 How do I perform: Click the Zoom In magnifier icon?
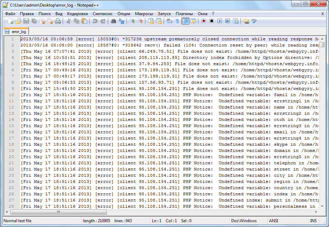tap(132, 21)
